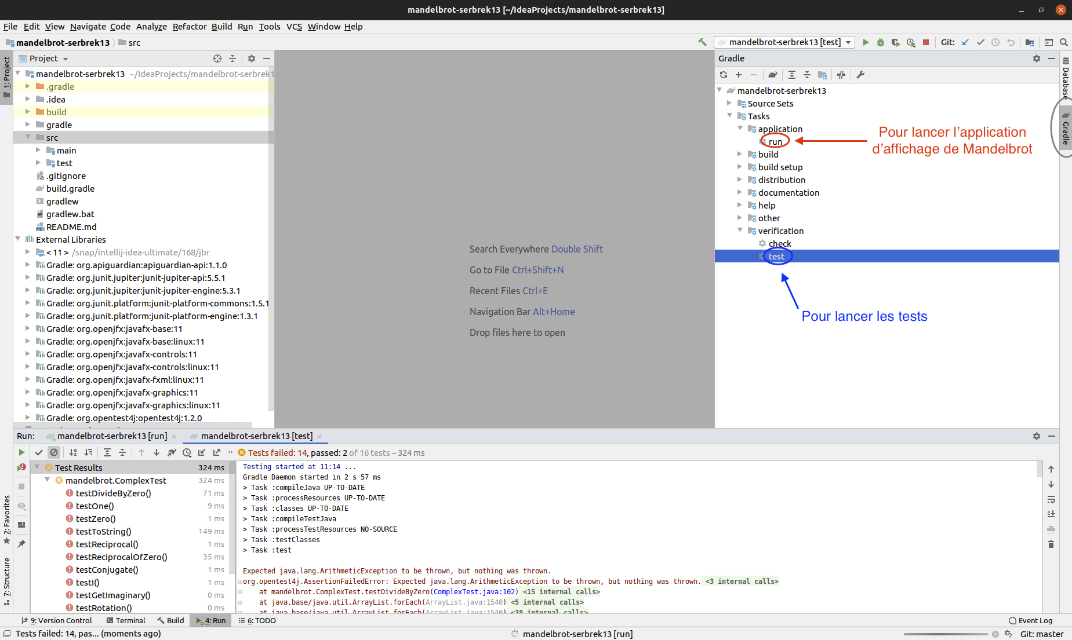This screenshot has height=640, width=1072.
Task: Run the mandelbrot-serbrek13 [test] configuration
Action: coord(866,42)
